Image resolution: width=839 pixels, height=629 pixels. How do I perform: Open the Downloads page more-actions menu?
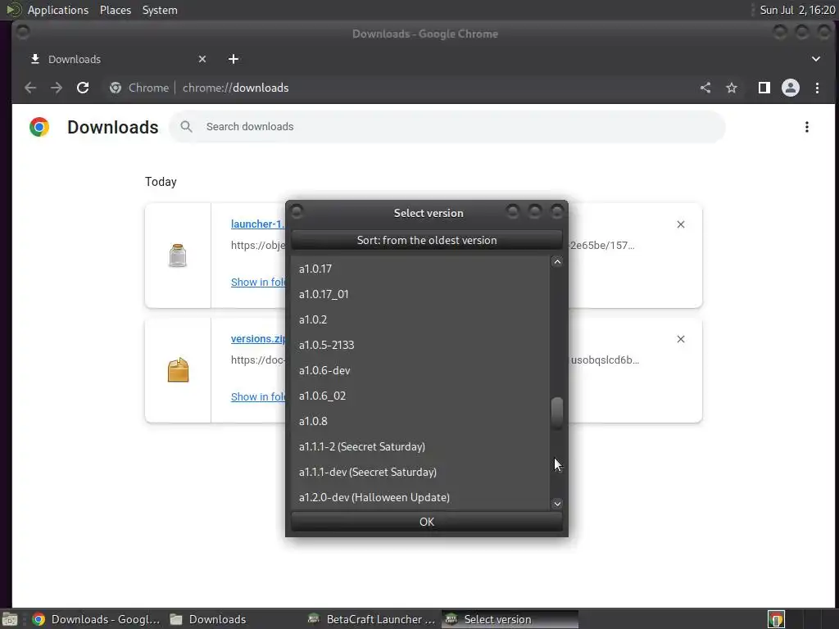click(x=807, y=127)
